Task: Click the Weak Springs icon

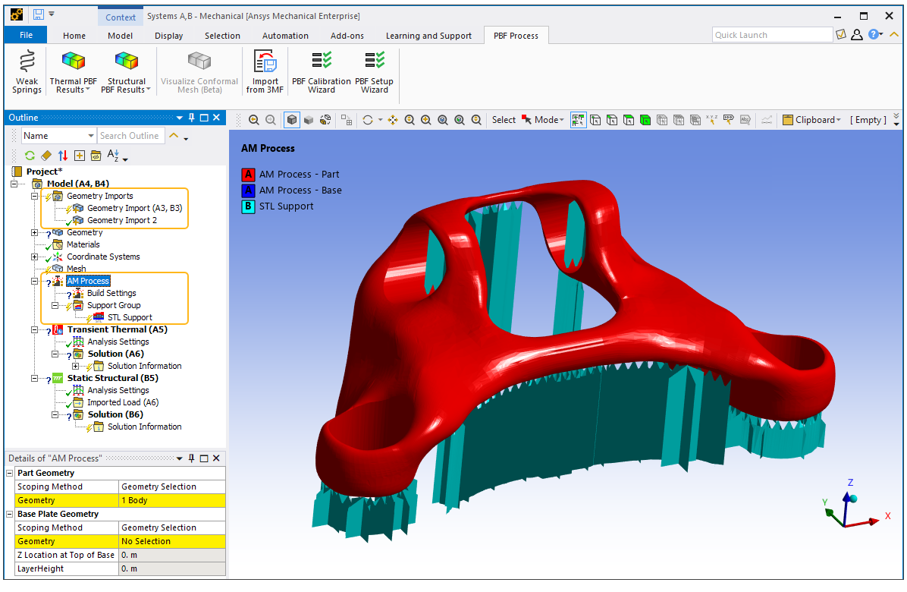Action: [x=27, y=62]
